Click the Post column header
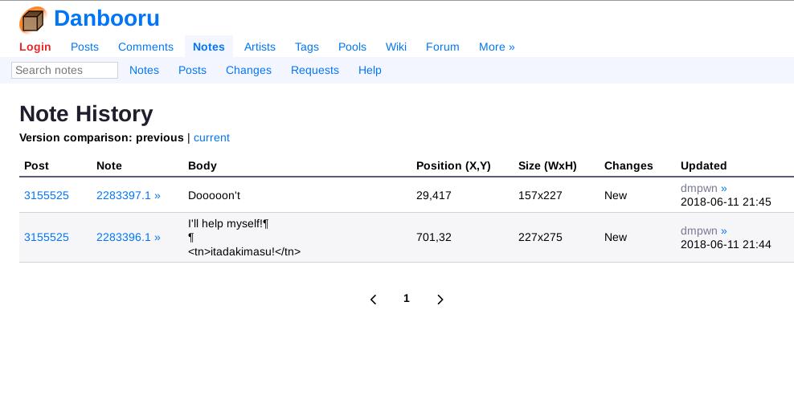 tap(36, 166)
